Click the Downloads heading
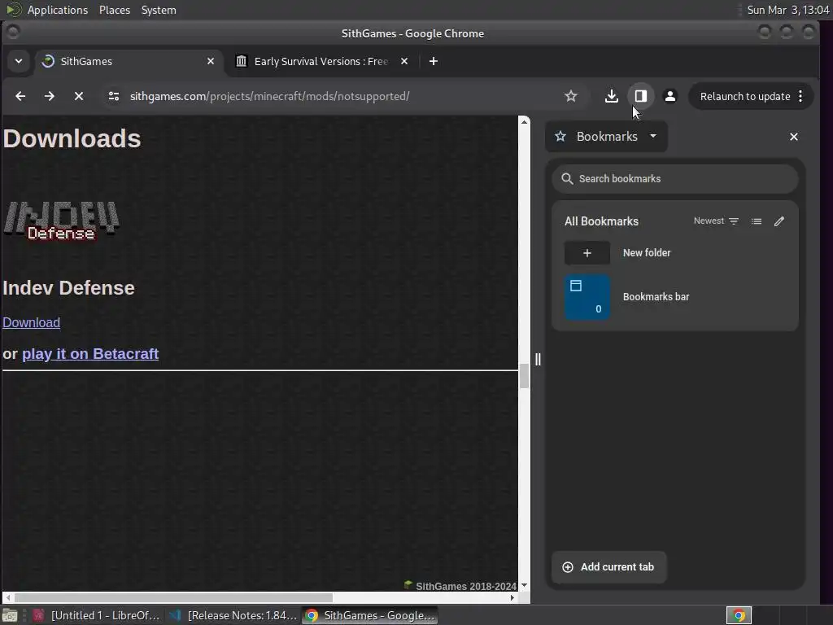This screenshot has height=625, width=833. point(72,138)
